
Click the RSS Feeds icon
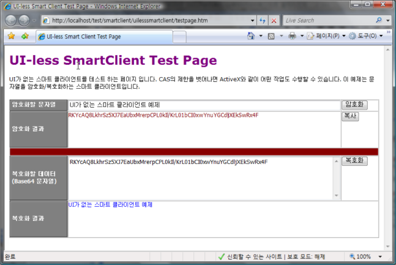(x=271, y=36)
